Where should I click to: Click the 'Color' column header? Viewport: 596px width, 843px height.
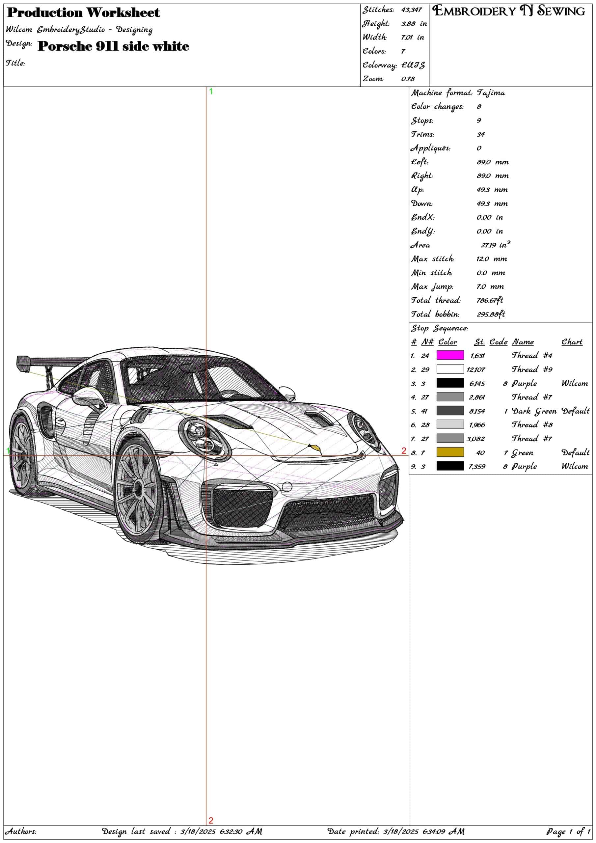tap(447, 342)
